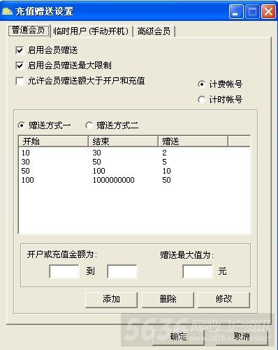Confirm with the 确定 button
The image size is (278, 350).
(178, 337)
